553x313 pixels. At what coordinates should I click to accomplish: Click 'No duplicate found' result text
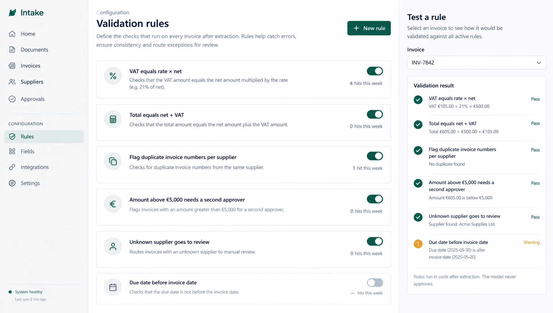pyautogui.click(x=446, y=164)
